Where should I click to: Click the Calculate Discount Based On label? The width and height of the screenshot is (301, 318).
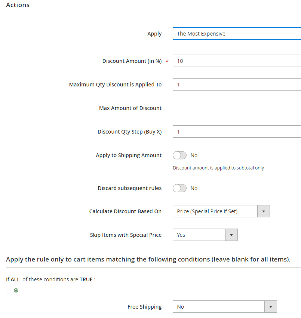click(125, 211)
